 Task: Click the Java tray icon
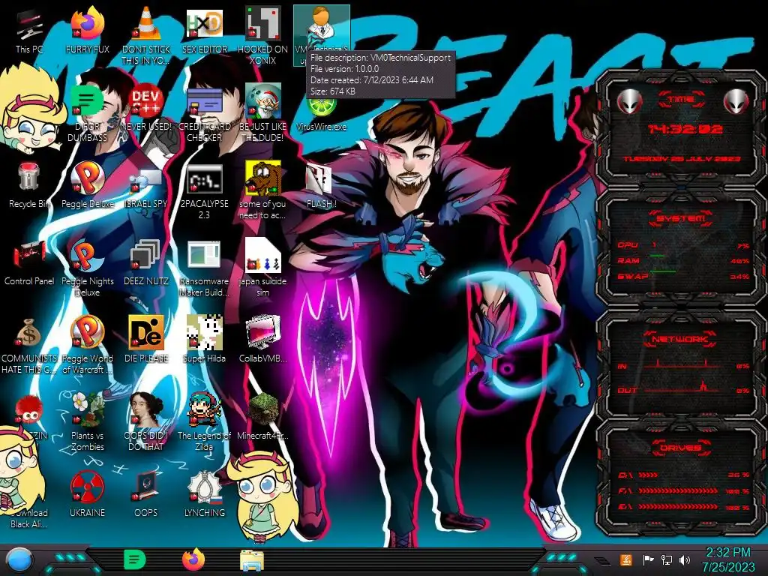(x=625, y=559)
